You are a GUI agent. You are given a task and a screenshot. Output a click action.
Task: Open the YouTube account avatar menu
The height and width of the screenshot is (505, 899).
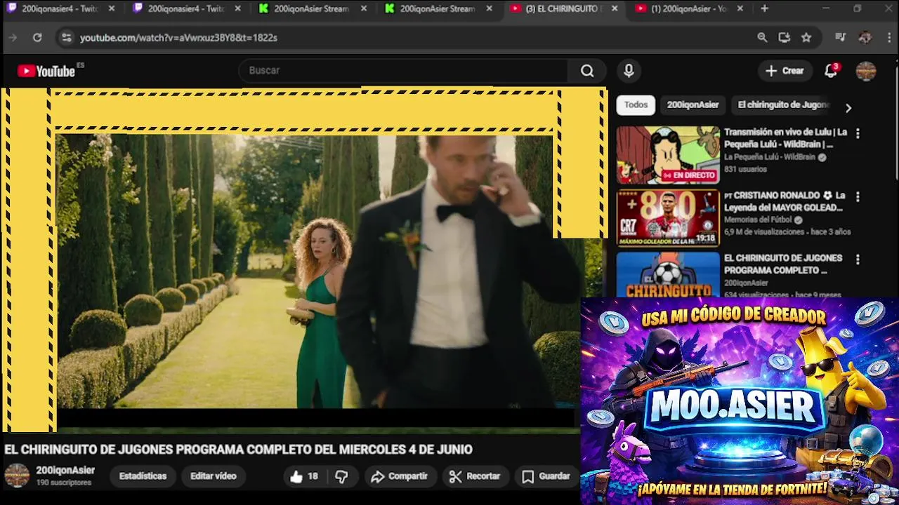click(866, 71)
